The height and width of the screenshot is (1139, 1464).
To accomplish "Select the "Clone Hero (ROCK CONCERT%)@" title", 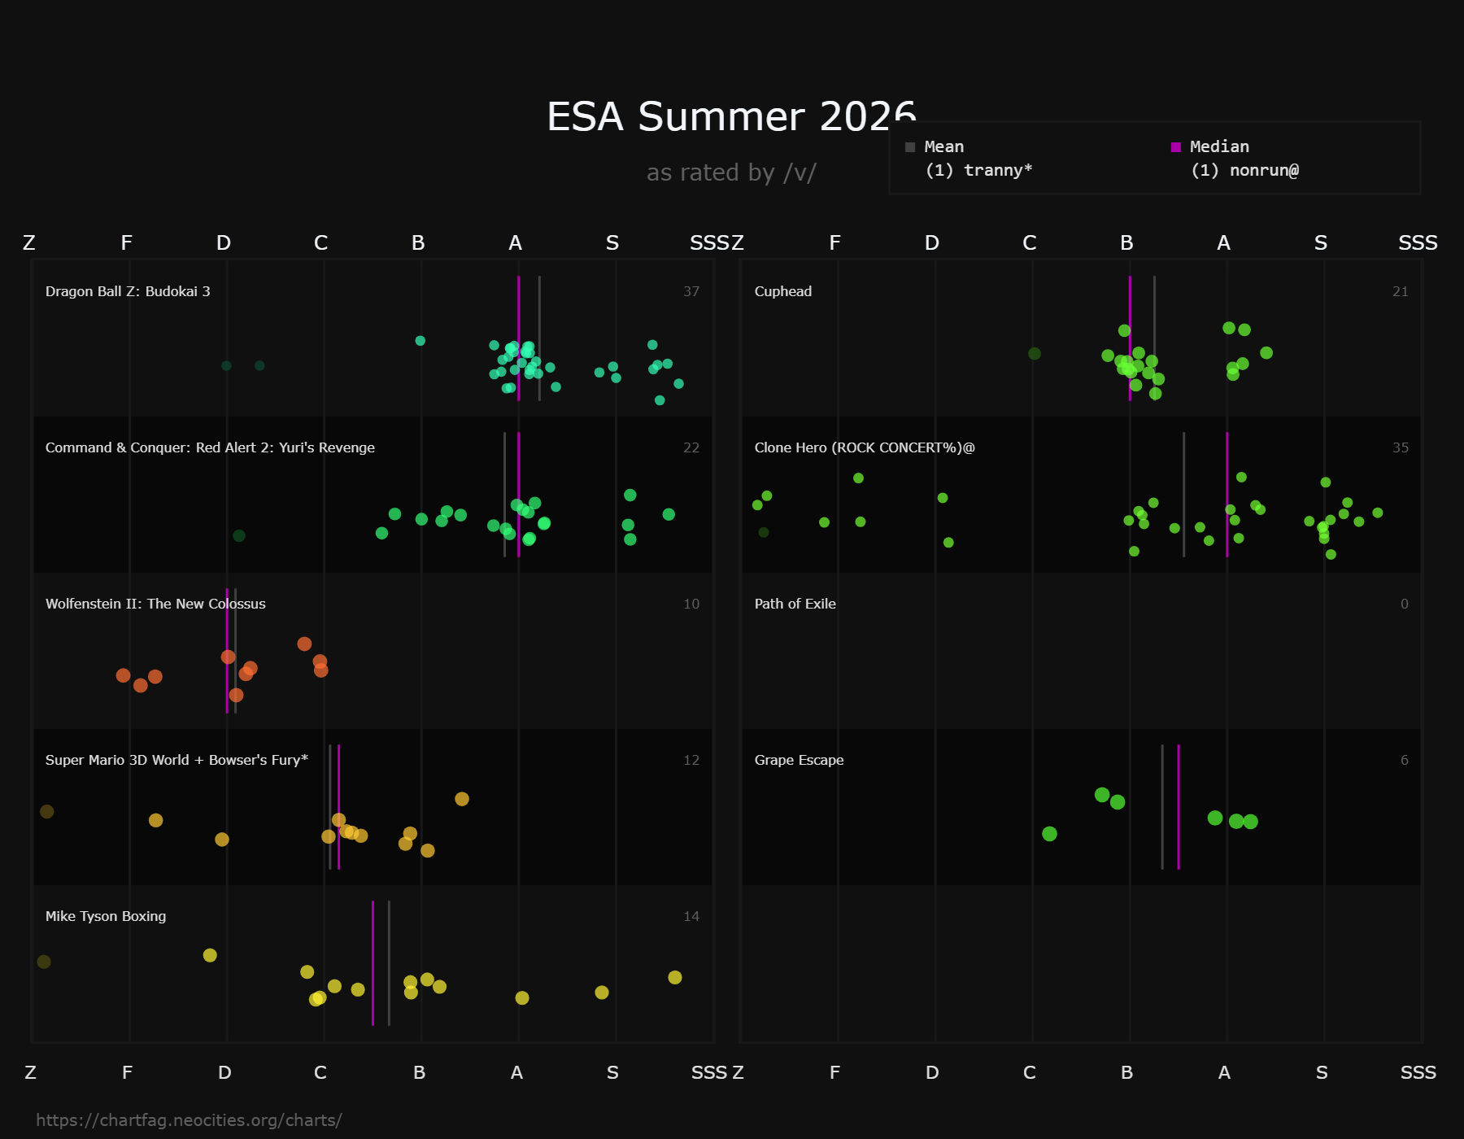I will click(x=865, y=447).
